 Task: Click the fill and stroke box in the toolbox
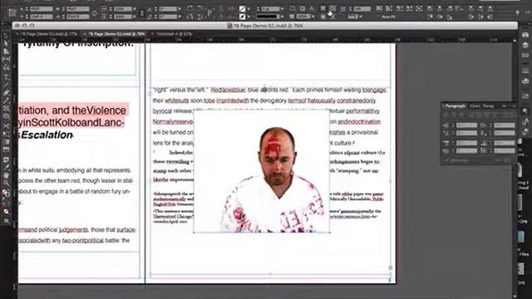tap(5, 194)
